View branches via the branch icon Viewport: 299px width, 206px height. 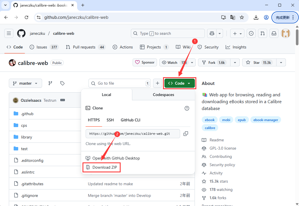coord(50,83)
